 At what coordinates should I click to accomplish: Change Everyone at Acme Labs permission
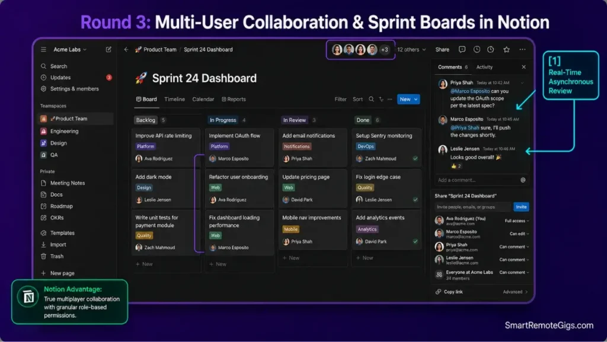[x=514, y=273]
